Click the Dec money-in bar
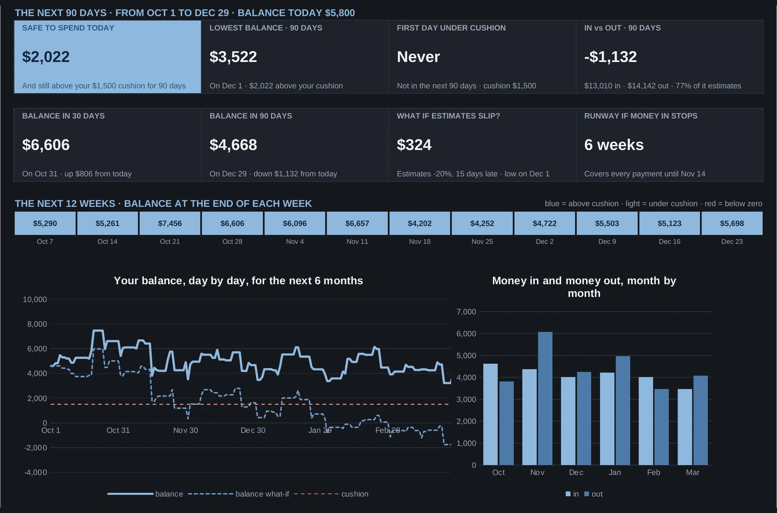This screenshot has height=513, width=777. tap(568, 421)
